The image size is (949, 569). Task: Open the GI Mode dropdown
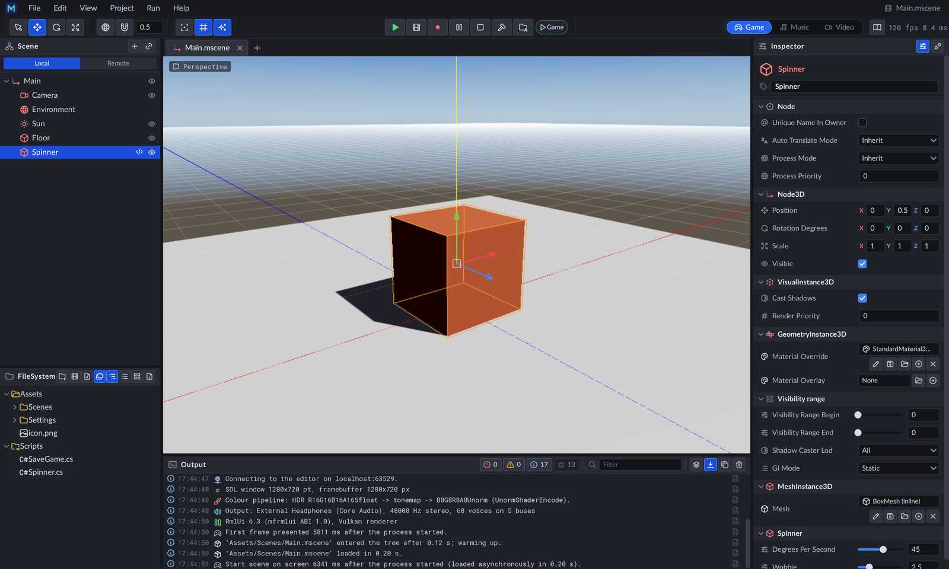pos(899,468)
